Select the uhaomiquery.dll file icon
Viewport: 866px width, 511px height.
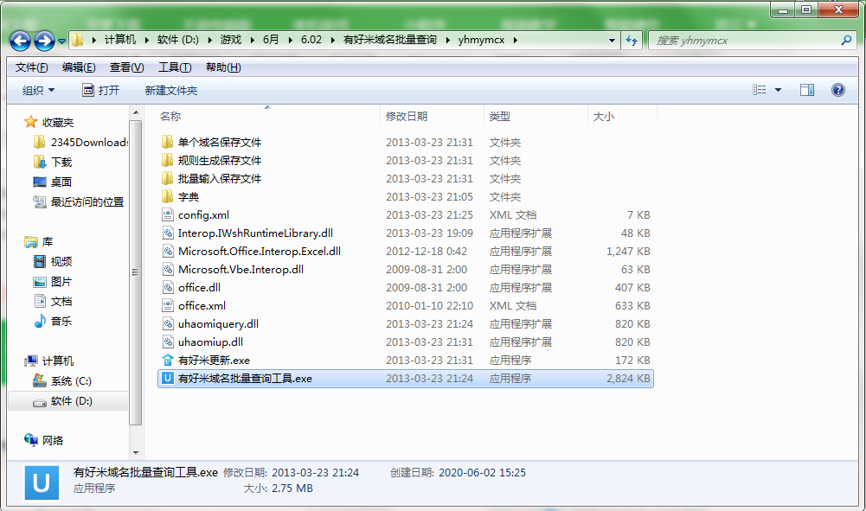coord(167,324)
